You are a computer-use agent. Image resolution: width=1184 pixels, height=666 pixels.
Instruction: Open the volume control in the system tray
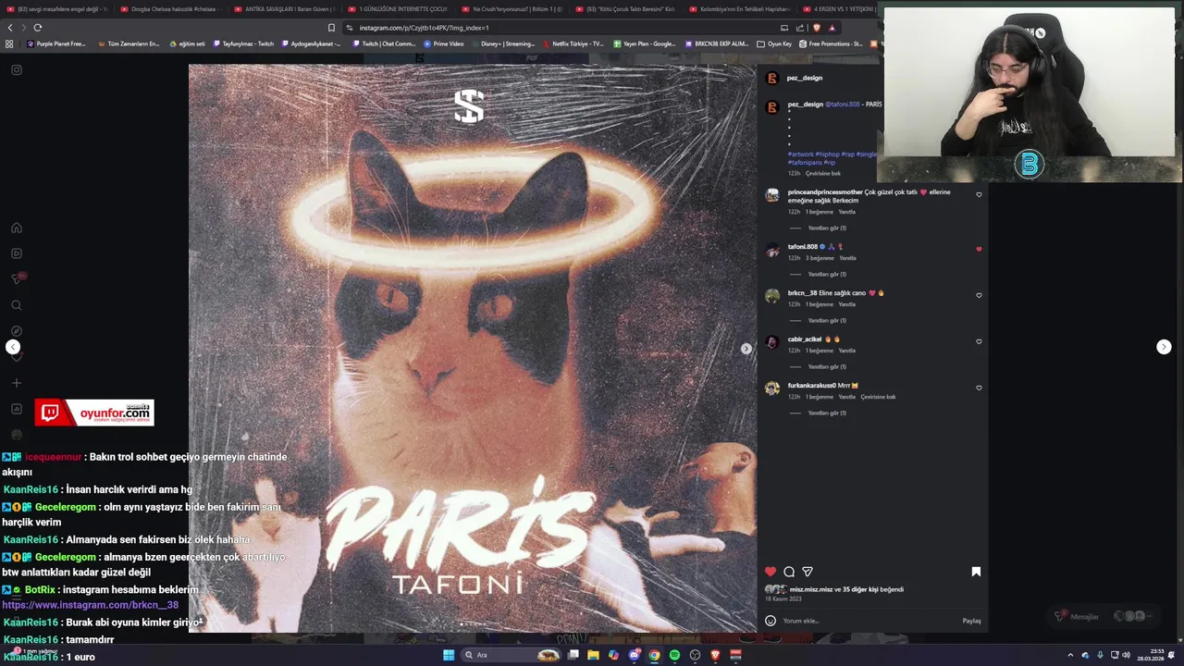pos(1126,655)
